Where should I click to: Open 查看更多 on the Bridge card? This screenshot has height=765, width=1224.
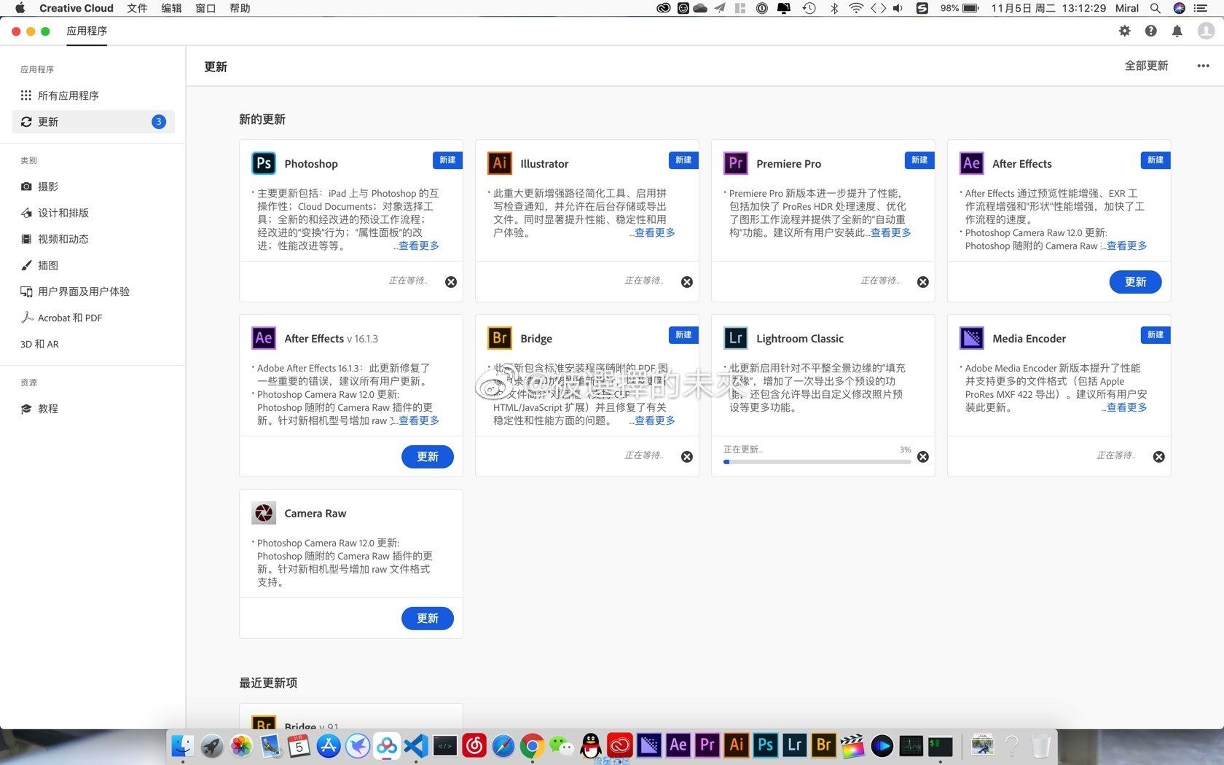(655, 420)
